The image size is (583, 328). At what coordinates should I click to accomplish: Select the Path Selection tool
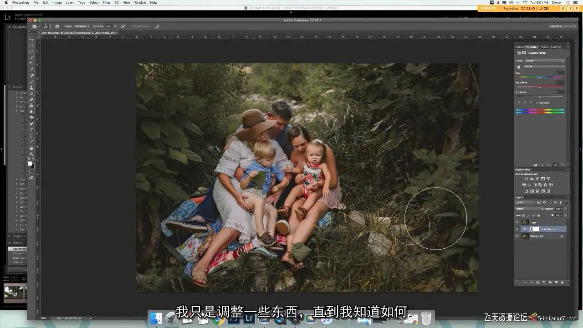pyautogui.click(x=31, y=136)
